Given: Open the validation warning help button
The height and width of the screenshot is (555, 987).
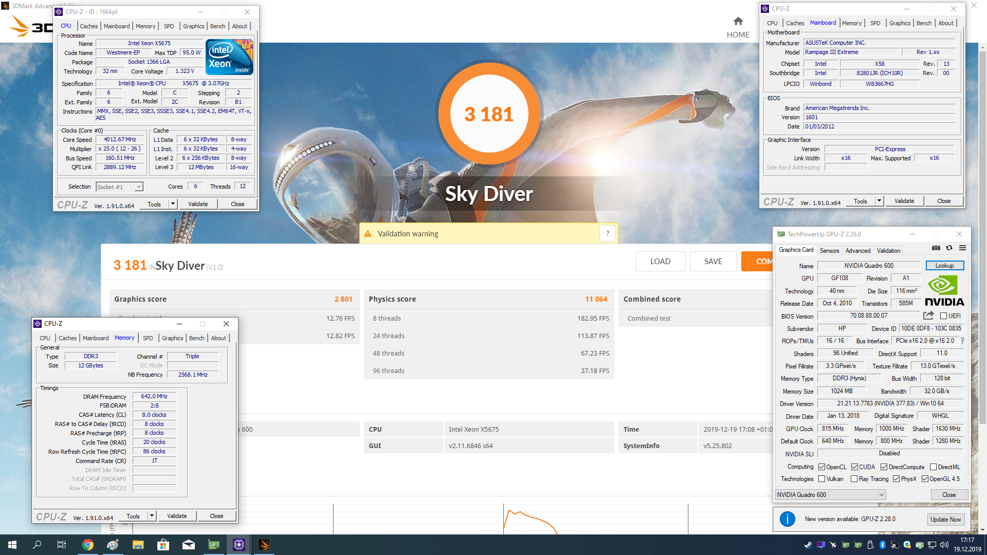Looking at the screenshot, I should 608,233.
